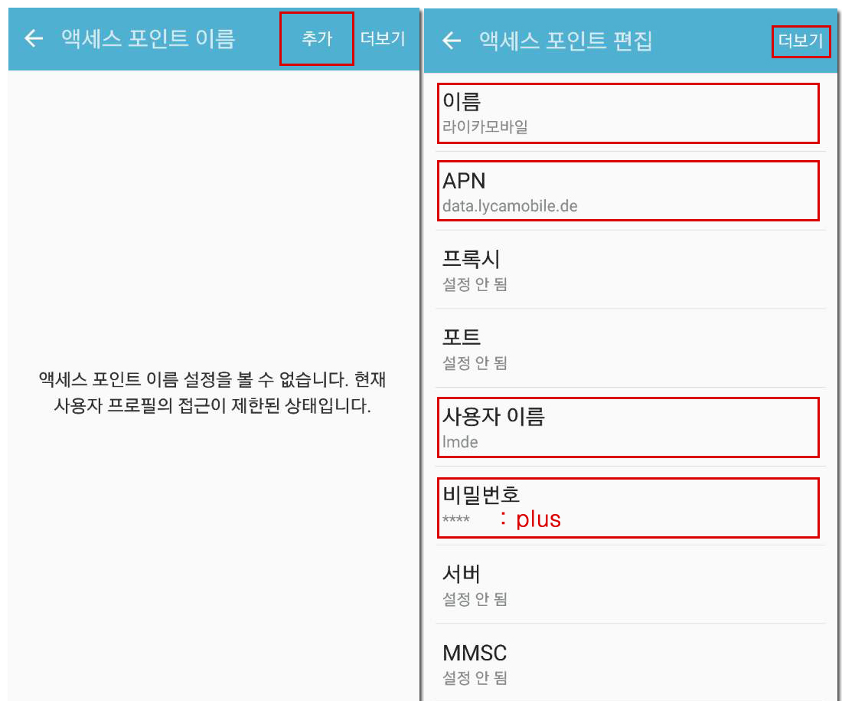The width and height of the screenshot is (842, 701).
Task: Click the masked password asterisks
Action: [456, 519]
